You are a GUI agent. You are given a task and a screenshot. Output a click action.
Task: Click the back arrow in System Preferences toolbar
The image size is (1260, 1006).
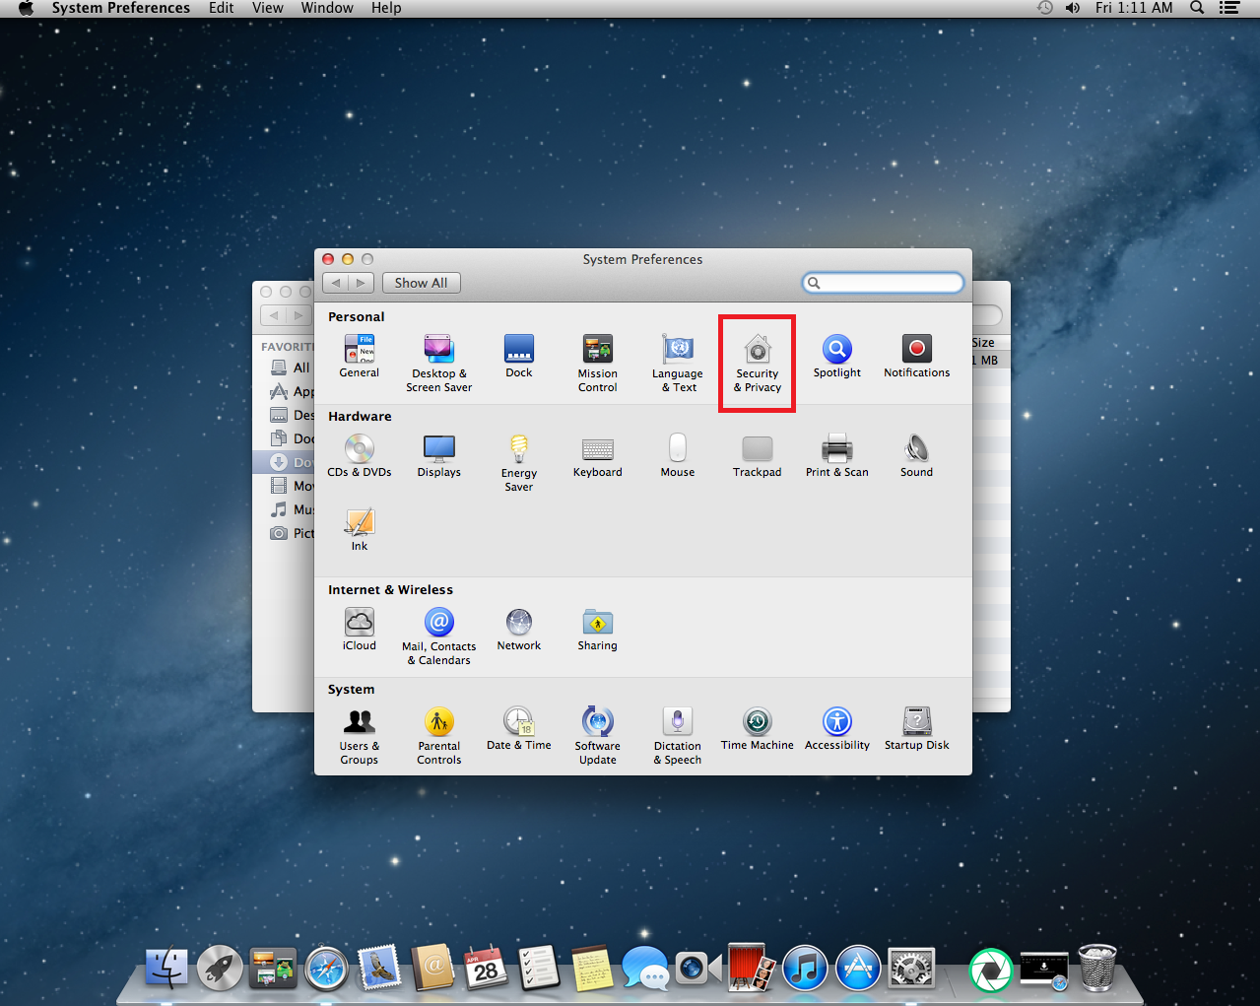pos(336,283)
